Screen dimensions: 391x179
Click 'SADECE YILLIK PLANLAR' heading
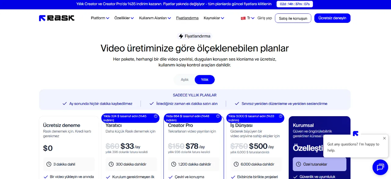(195, 95)
